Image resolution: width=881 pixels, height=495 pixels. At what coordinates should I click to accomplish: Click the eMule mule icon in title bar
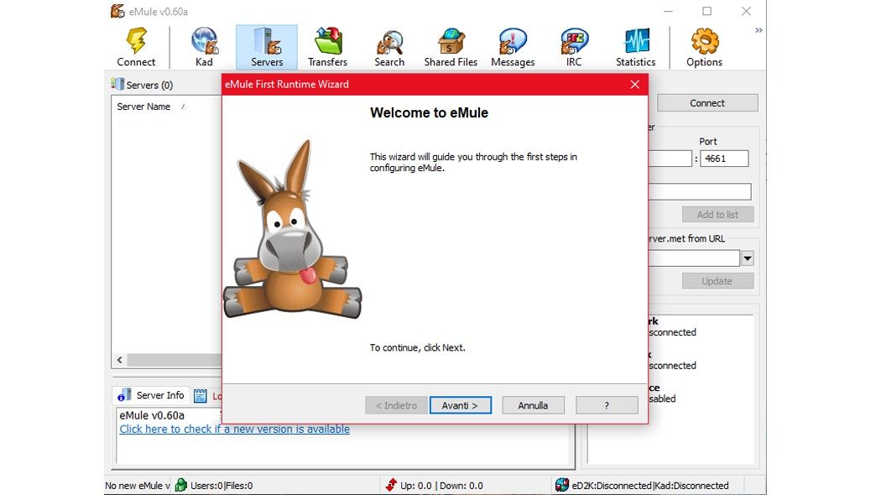117,11
